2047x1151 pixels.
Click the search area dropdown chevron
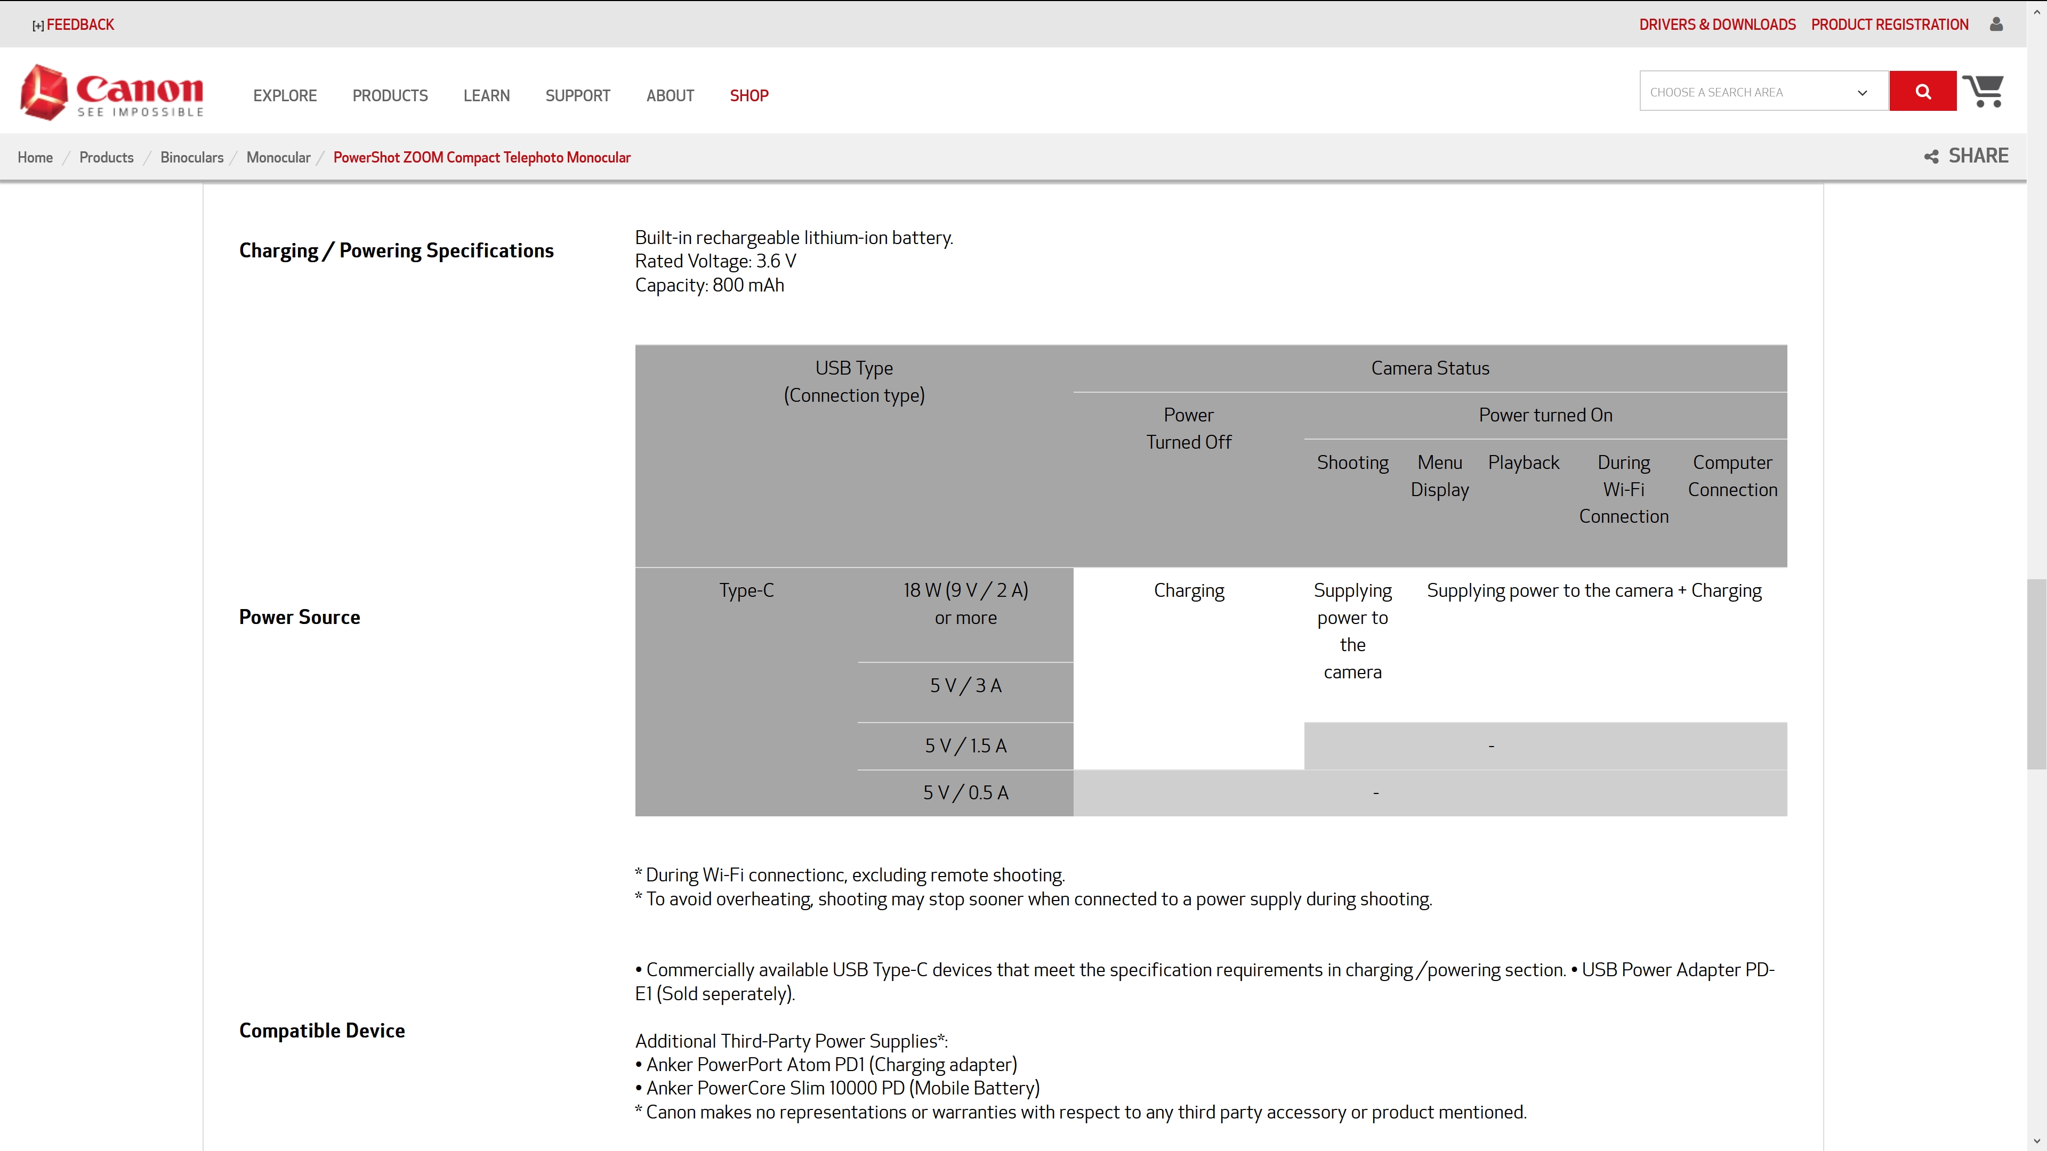pyautogui.click(x=1862, y=93)
